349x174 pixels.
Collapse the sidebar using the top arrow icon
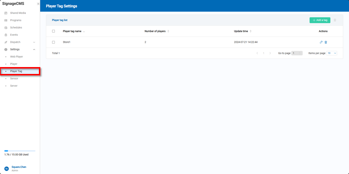38,4
